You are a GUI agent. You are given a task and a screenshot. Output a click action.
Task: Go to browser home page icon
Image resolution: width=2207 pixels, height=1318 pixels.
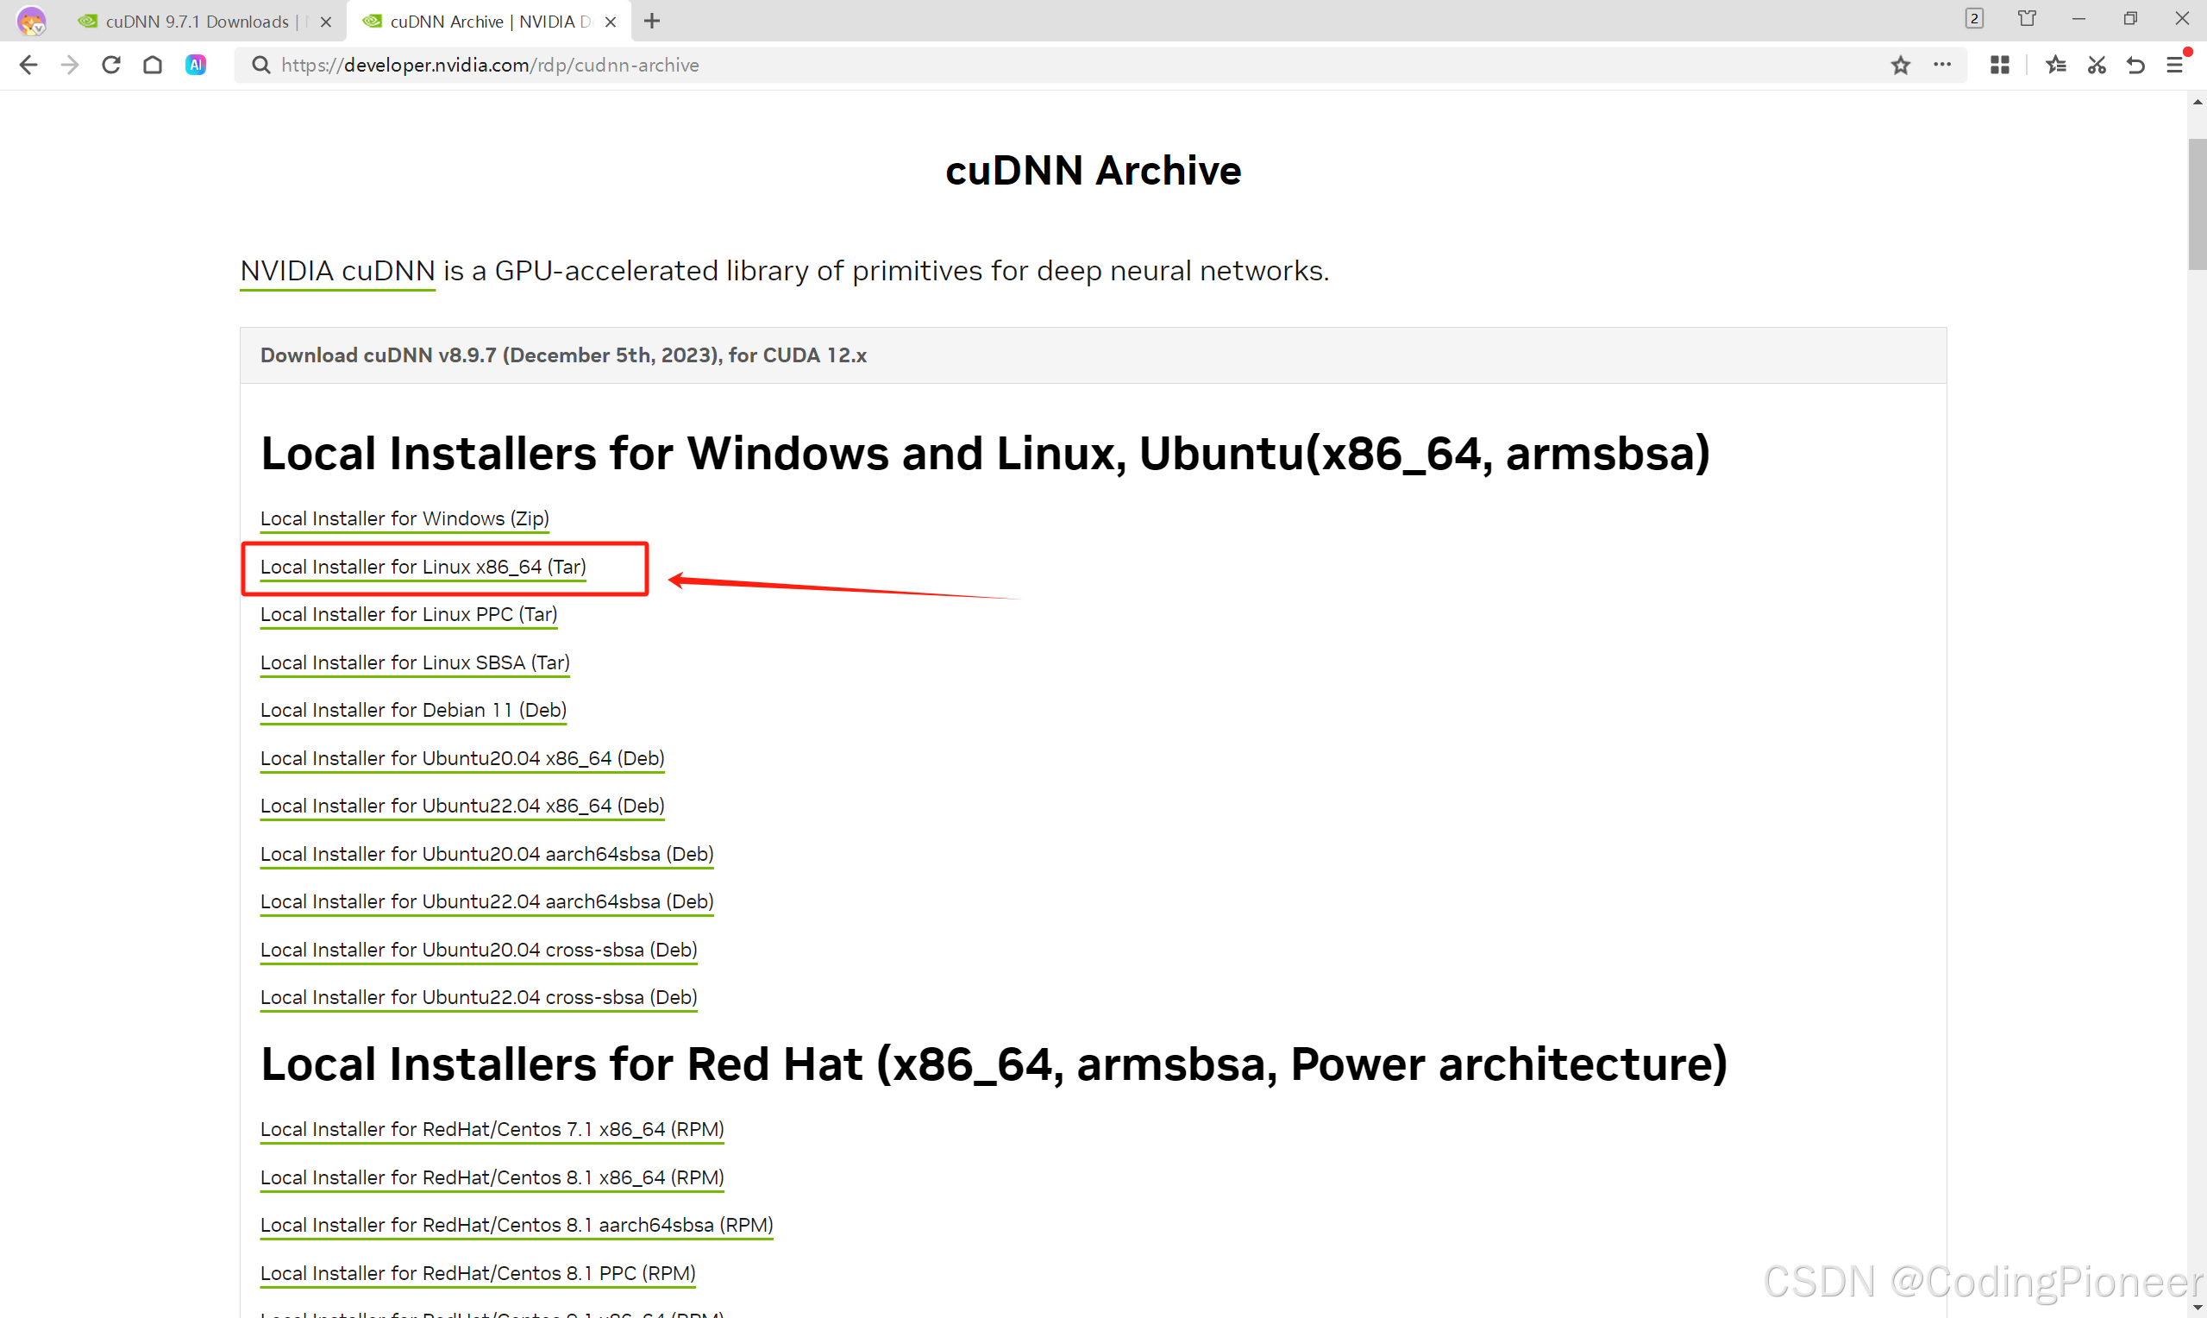153,65
